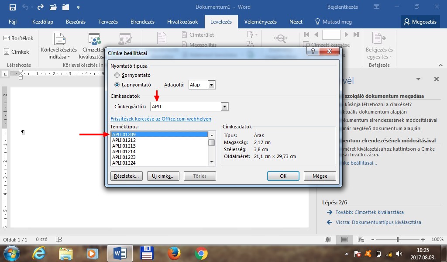Click the Új címke... button
447x262 pixels.
pos(163,176)
